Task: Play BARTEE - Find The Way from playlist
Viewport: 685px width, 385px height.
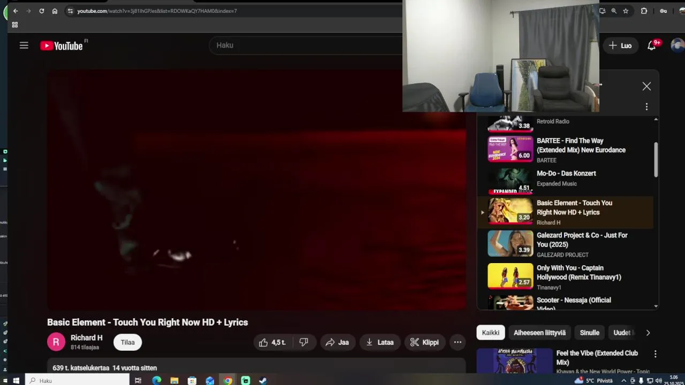Action: [565, 150]
